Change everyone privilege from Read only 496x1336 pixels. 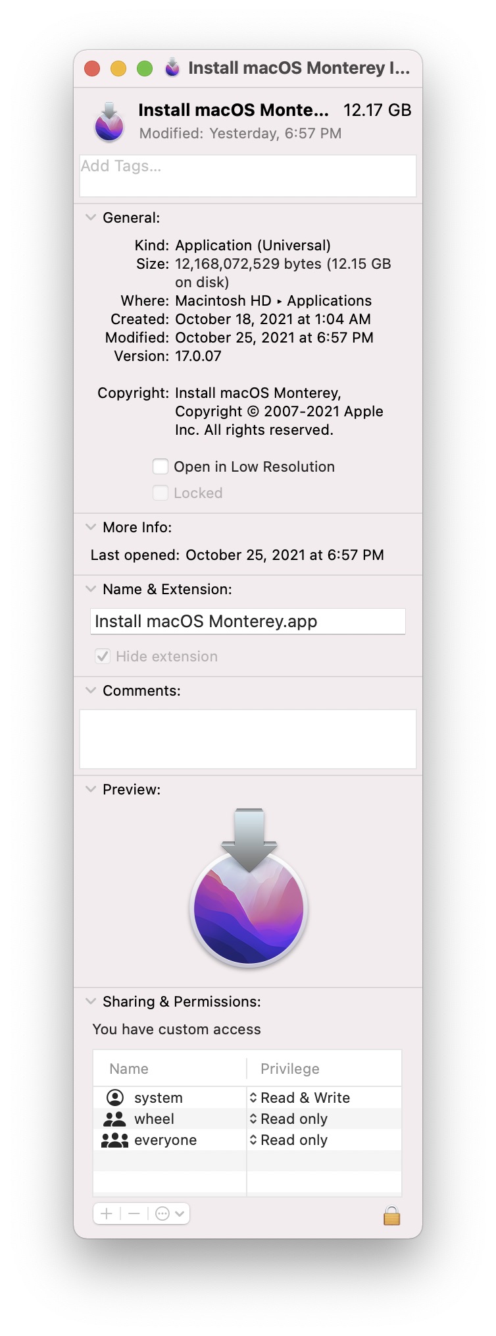pyautogui.click(x=288, y=1140)
